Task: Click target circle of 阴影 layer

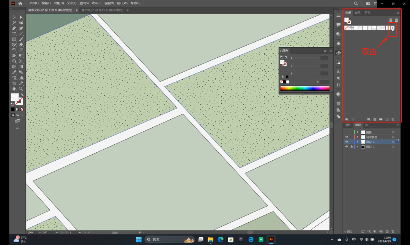Action: point(393,133)
